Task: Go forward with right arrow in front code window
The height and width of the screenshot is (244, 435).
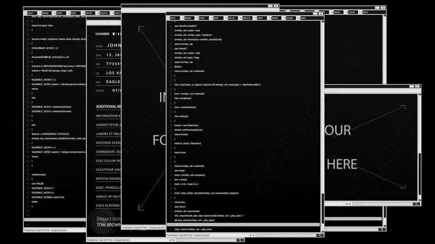Action: (253, 235)
